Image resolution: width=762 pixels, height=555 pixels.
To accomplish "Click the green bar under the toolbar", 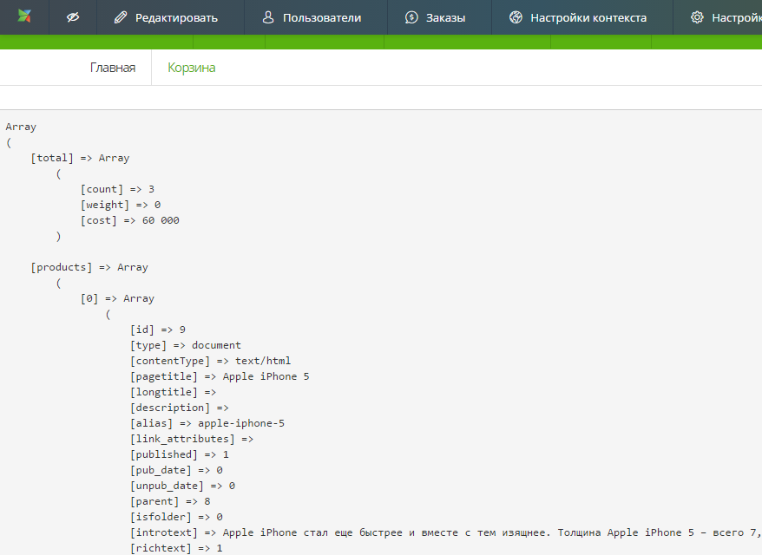I will (381, 42).
